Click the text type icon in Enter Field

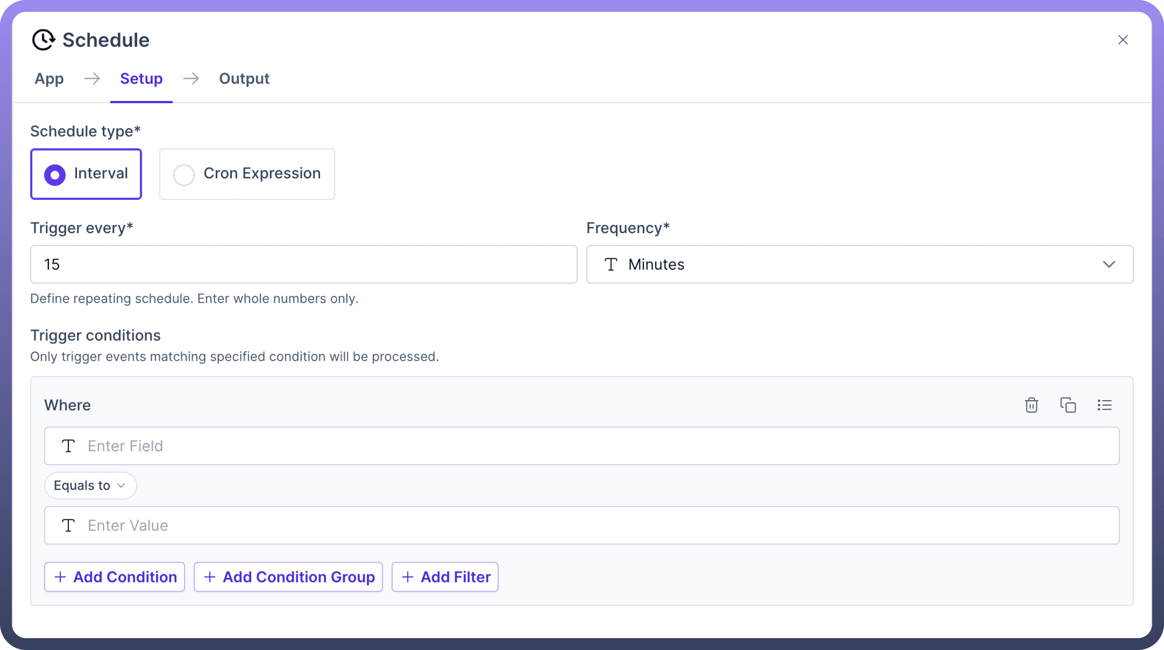68,446
